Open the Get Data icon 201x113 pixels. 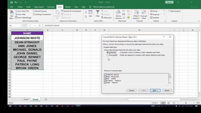[x=12, y=13]
